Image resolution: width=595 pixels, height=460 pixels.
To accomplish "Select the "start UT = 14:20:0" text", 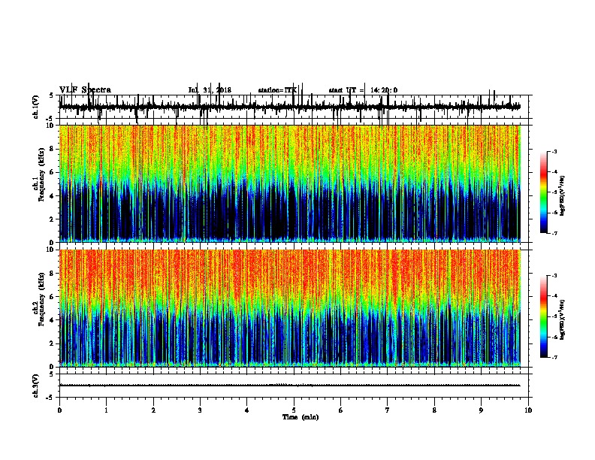I will [x=363, y=90].
